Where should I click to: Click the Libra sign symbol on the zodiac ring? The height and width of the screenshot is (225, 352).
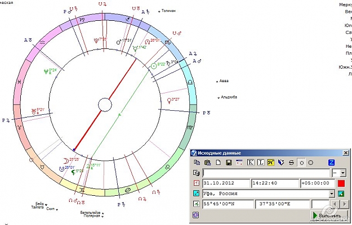point(190,82)
